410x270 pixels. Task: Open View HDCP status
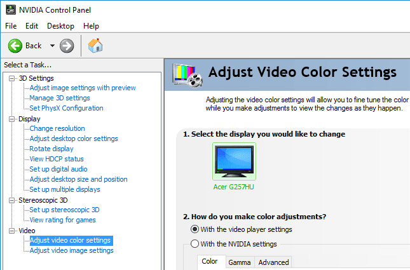coord(57,159)
